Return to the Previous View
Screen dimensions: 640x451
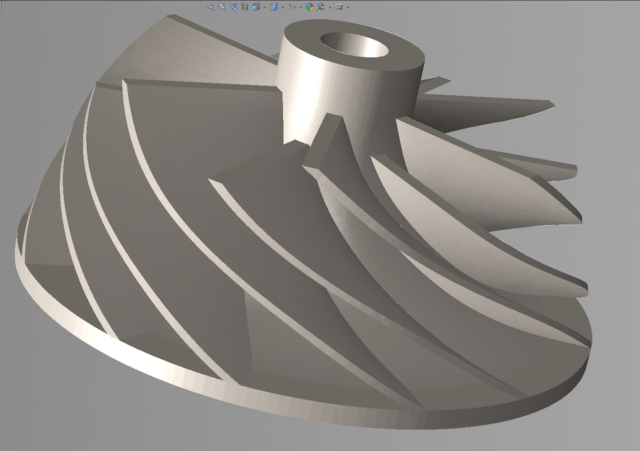233,7
